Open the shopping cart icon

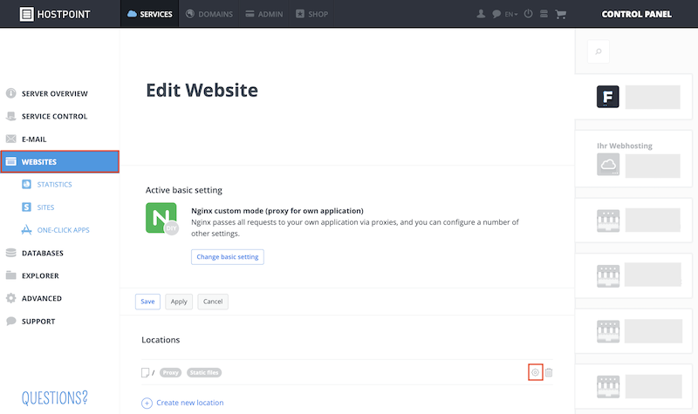coord(560,14)
